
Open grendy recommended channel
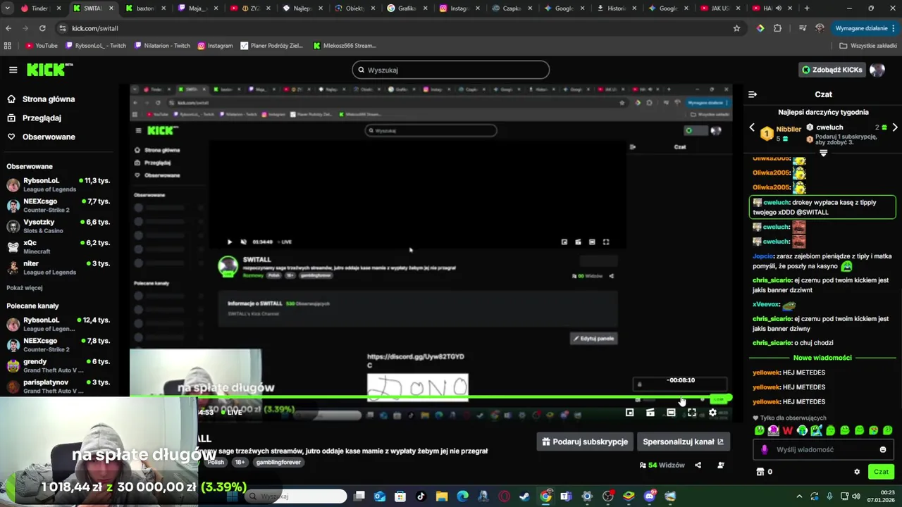point(59,365)
